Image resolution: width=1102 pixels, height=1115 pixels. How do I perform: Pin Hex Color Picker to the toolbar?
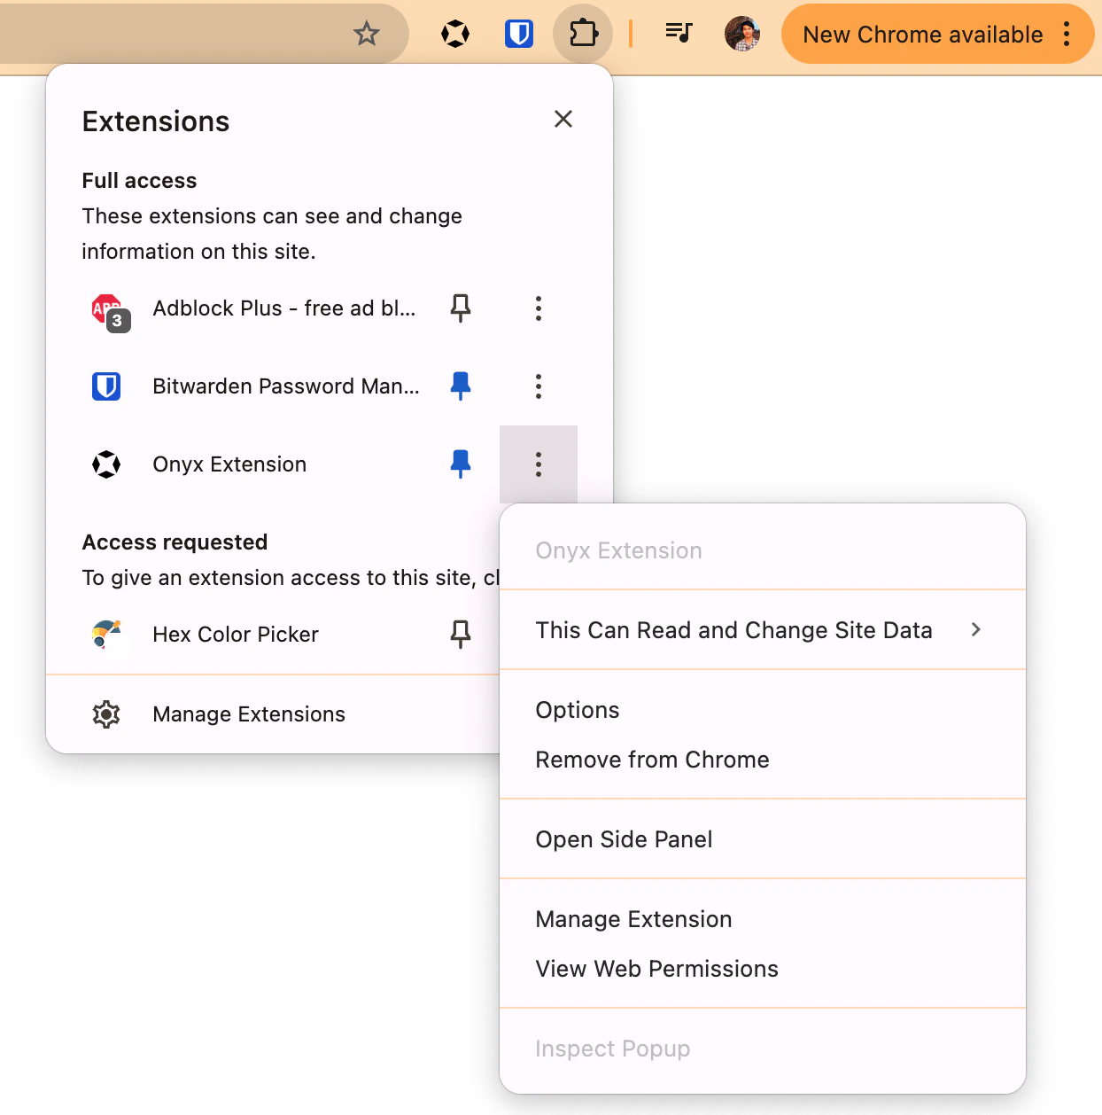tap(461, 634)
